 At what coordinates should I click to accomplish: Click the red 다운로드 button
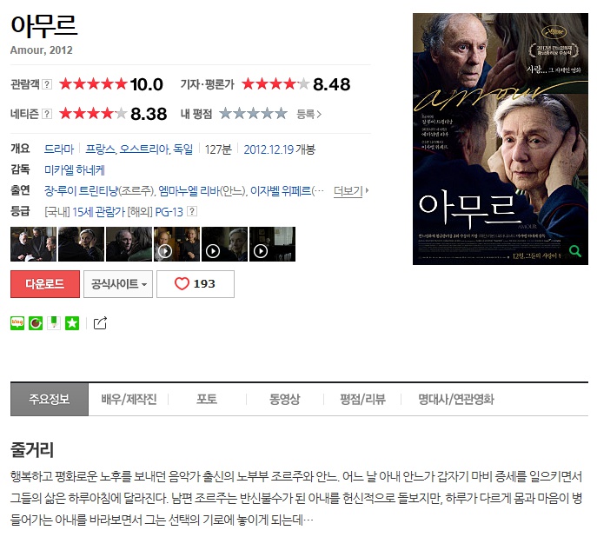45,284
